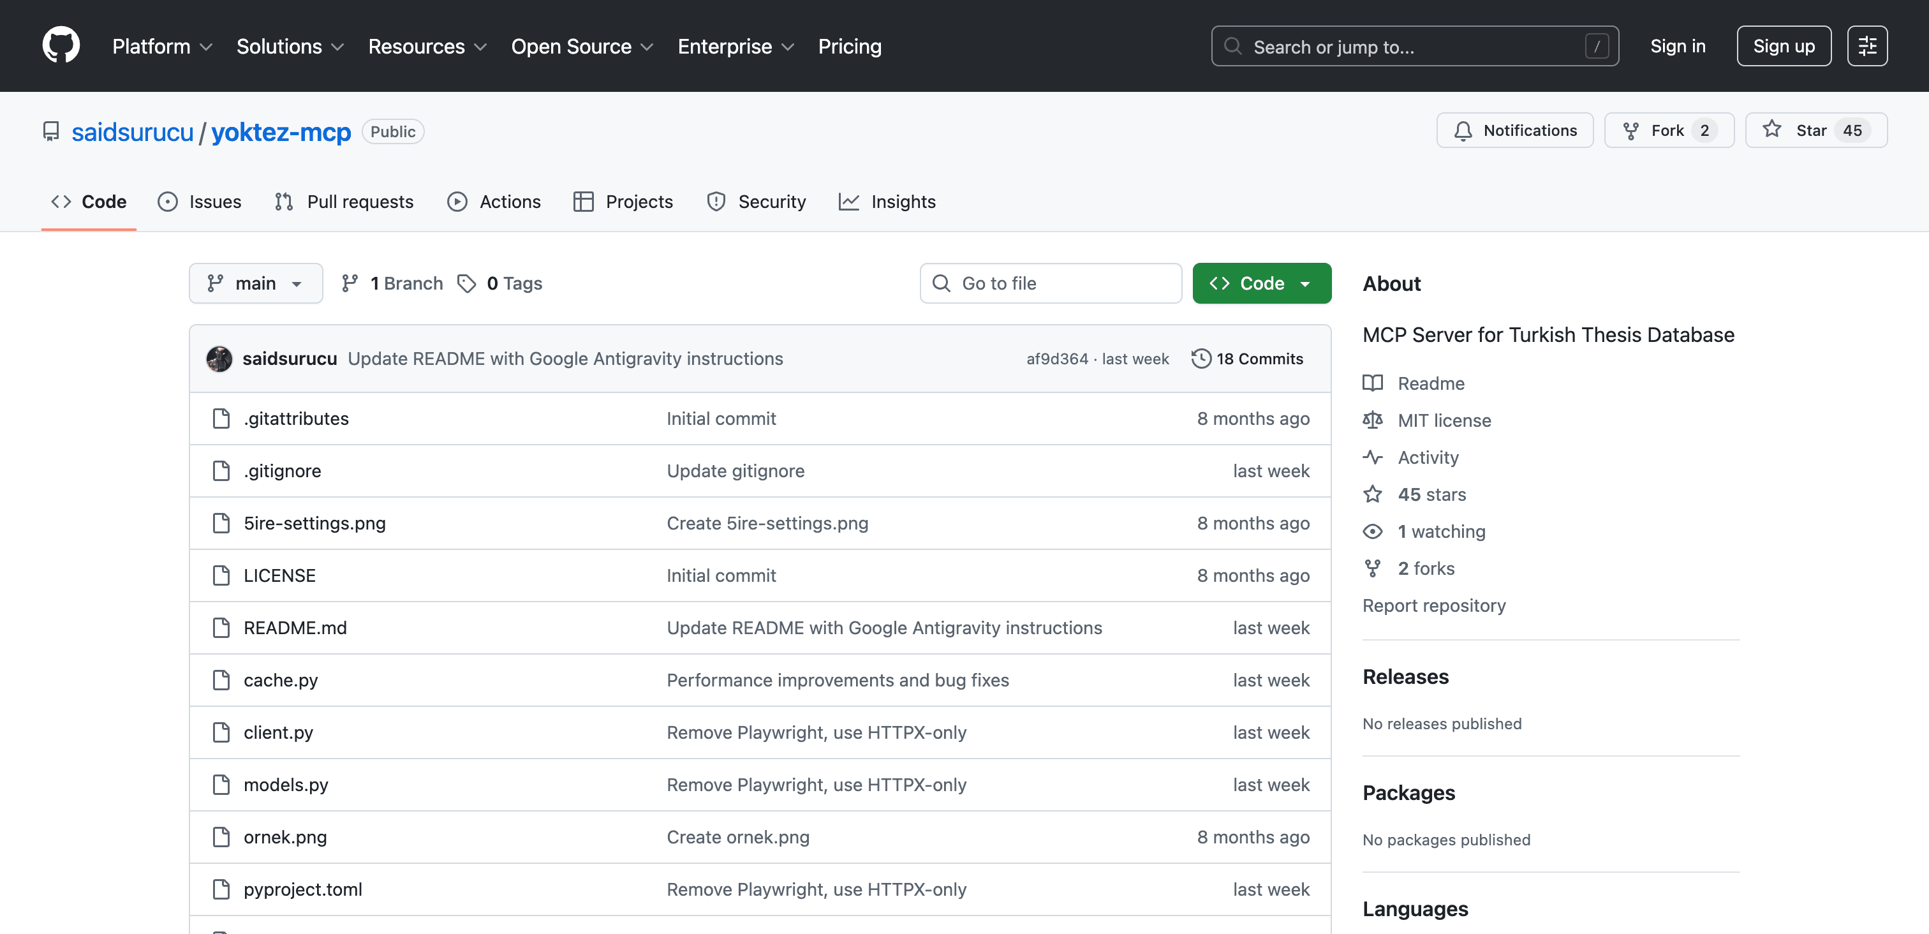Click the Notifications button
Screen dimensions: 1929x934
pos(1514,130)
